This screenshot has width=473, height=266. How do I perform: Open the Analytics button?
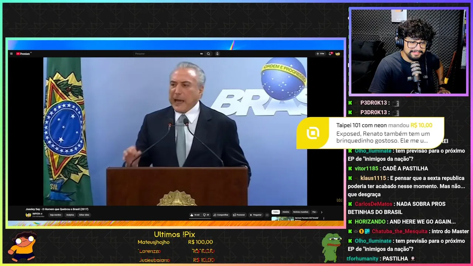[x=70, y=215]
